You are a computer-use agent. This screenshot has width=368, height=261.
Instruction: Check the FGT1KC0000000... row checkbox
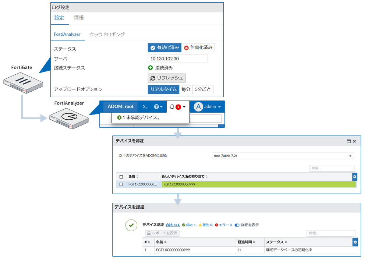tap(121, 184)
